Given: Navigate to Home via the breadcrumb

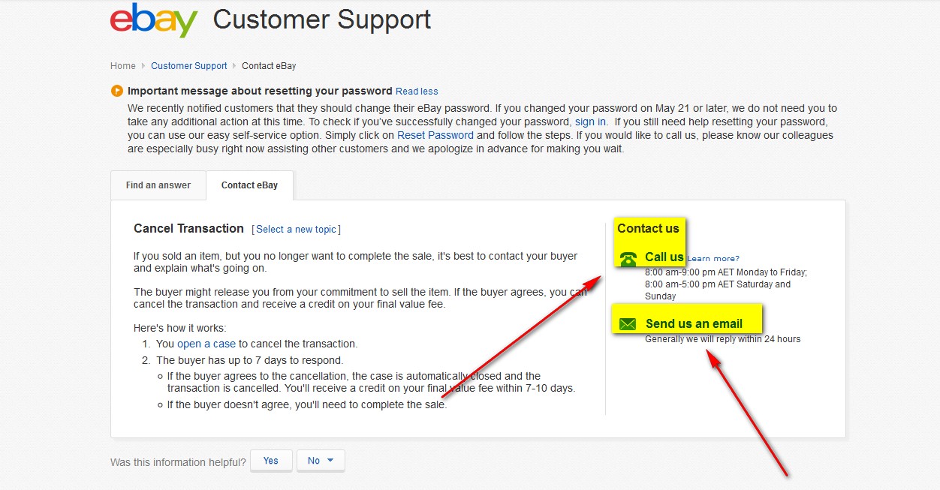Looking at the screenshot, I should coord(123,65).
